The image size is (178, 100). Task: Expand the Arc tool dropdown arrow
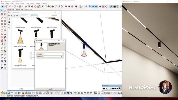tap(17, 6)
